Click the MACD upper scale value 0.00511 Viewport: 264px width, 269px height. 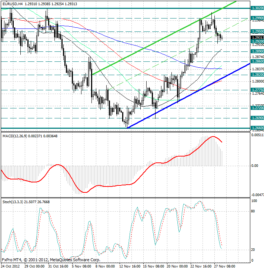(x=258, y=135)
